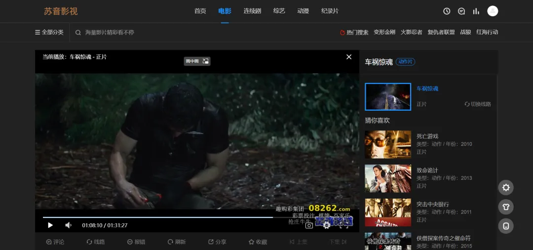Switch to 连续剧 tab
Viewport: 533px width, 250px height.
pos(252,11)
